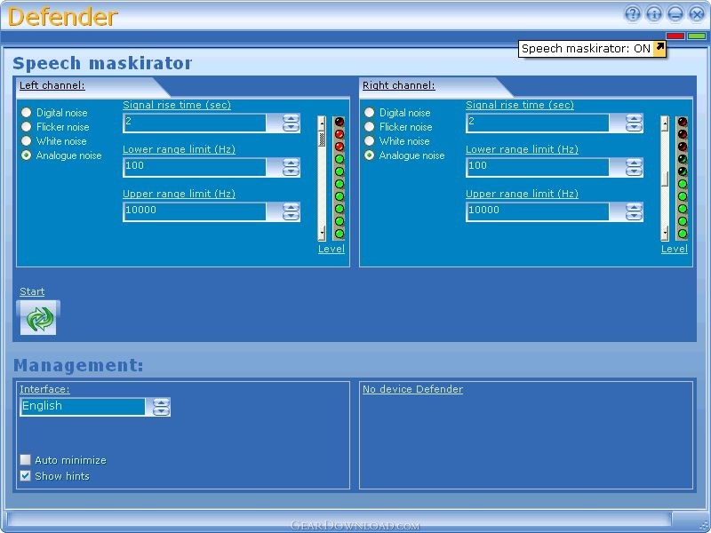This screenshot has height=533, width=711.
Task: Click Right channel Upper range limit field
Action: pos(538,211)
